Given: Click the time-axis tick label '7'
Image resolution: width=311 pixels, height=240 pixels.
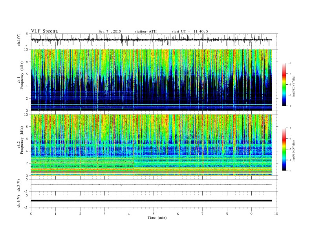Looking at the screenshot, I should pos(203,214).
